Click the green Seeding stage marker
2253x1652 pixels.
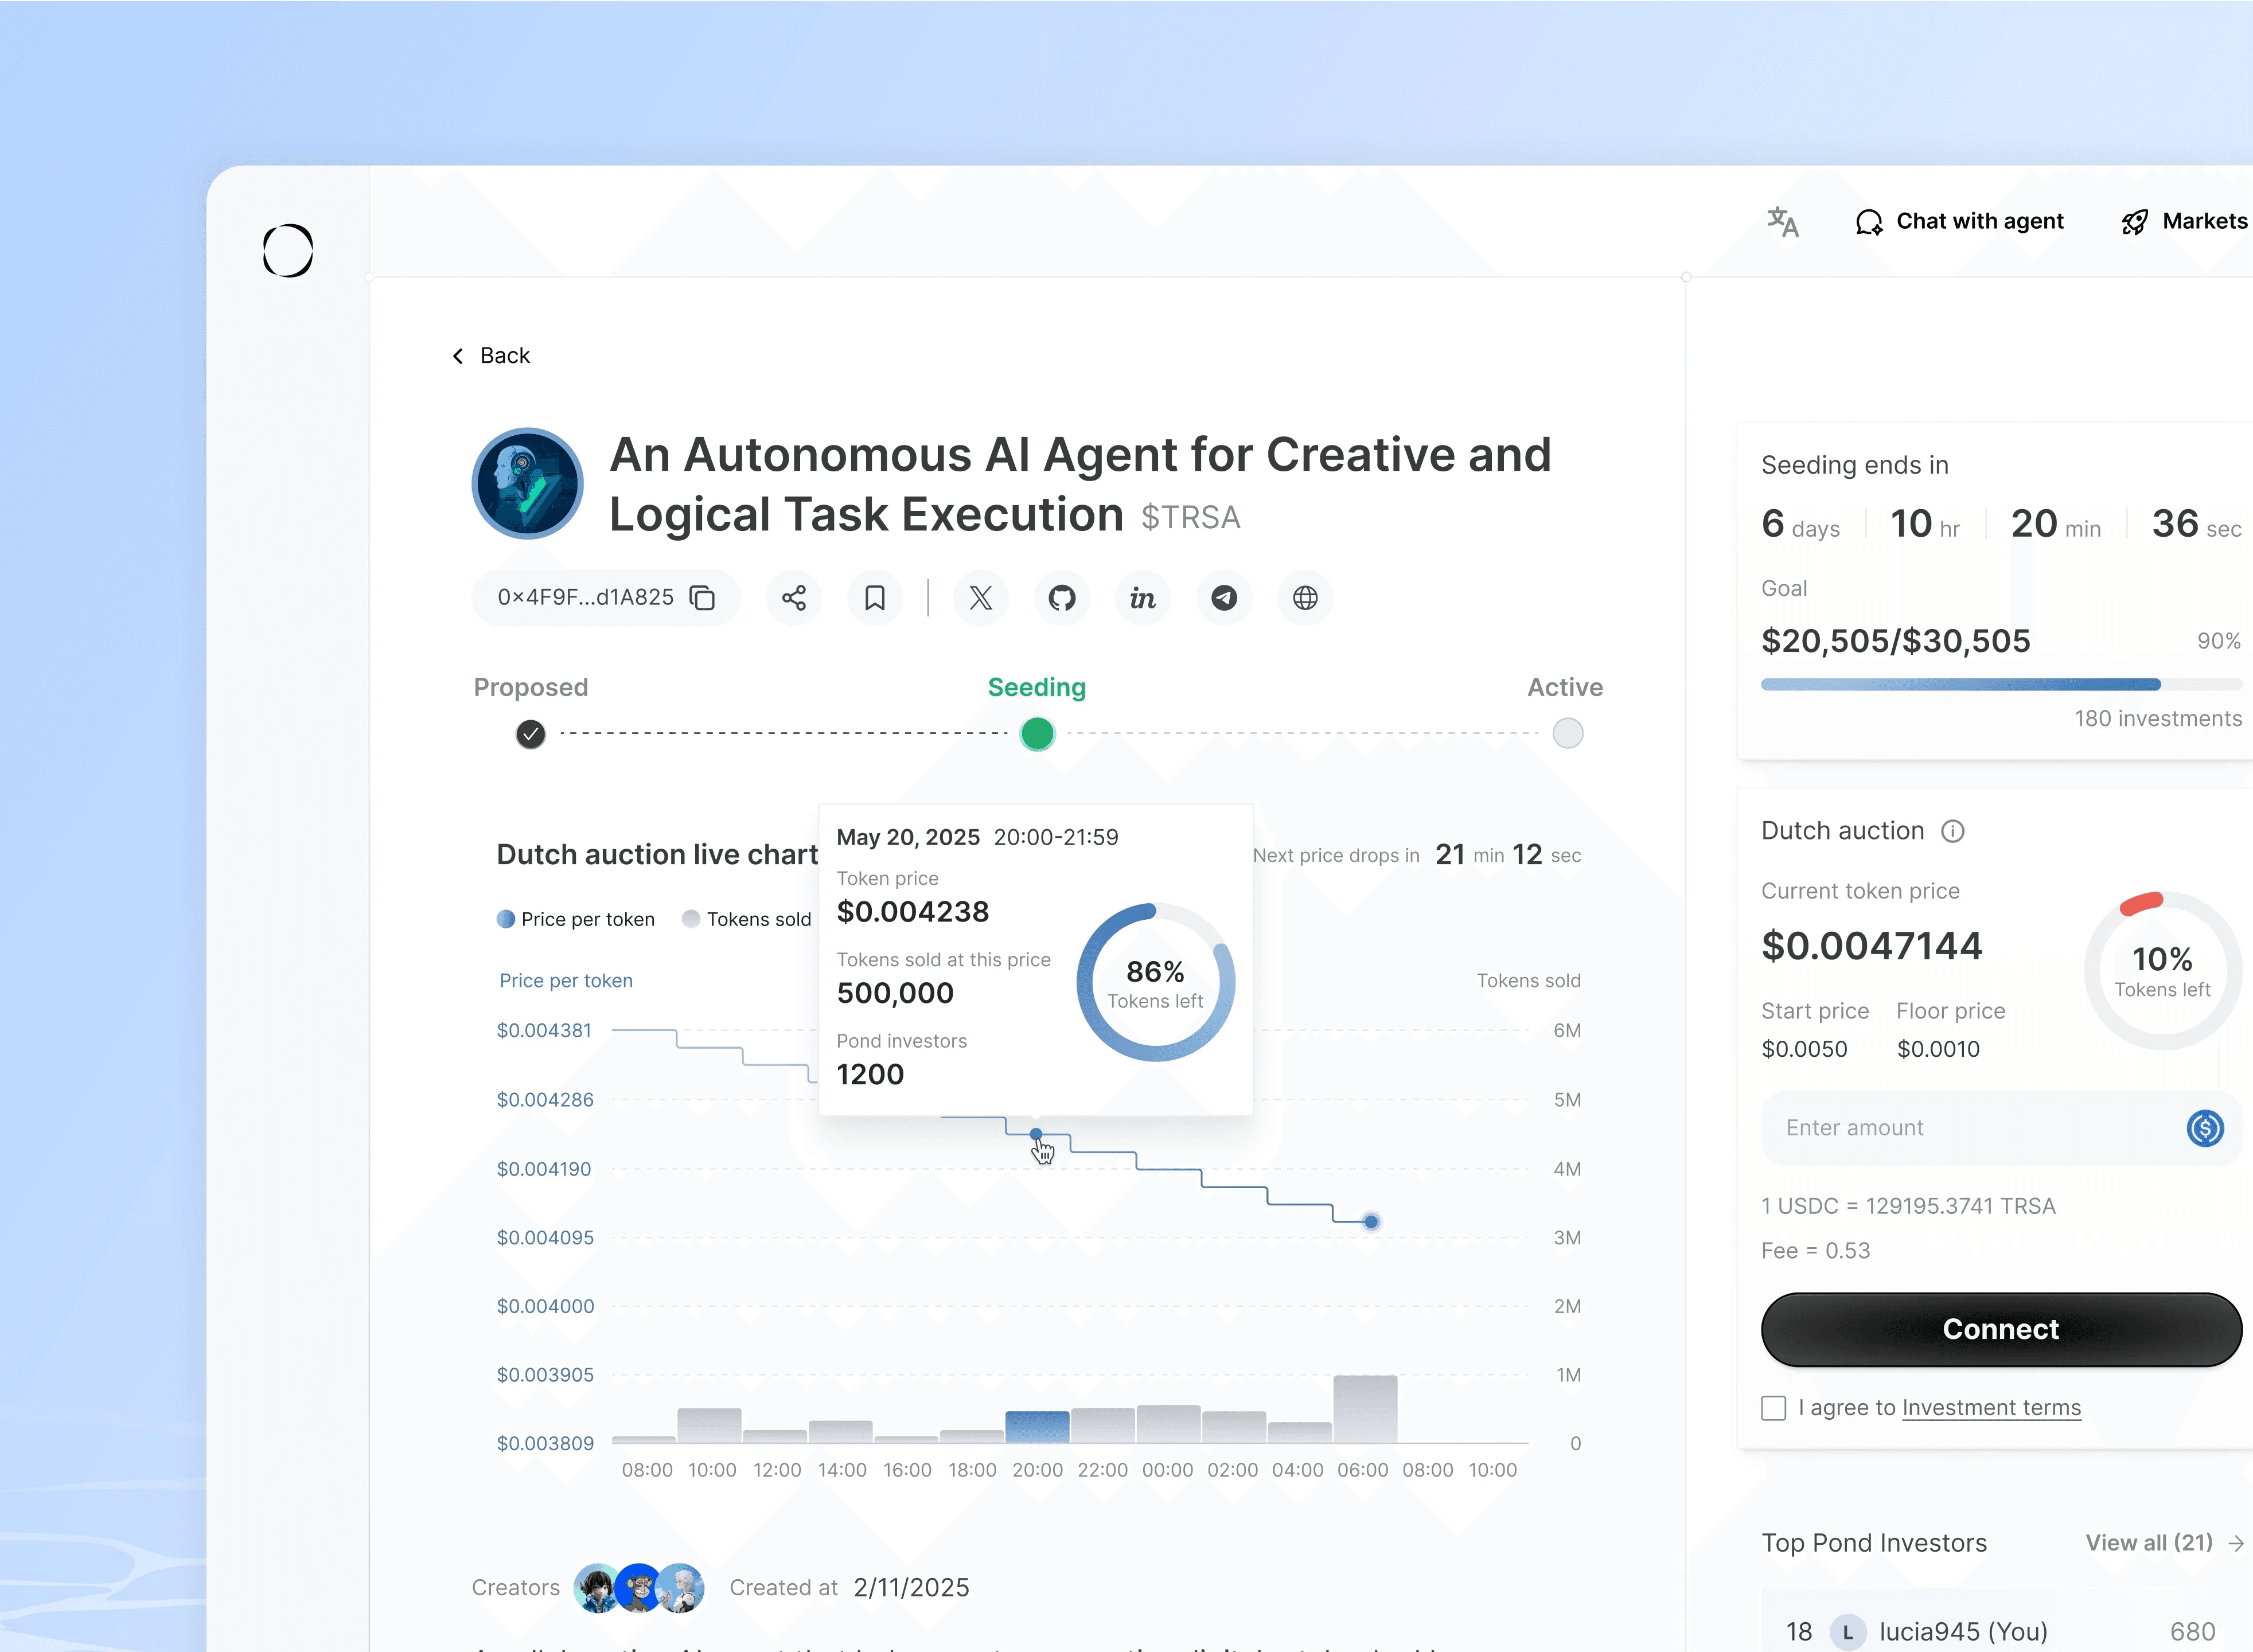point(1037,734)
